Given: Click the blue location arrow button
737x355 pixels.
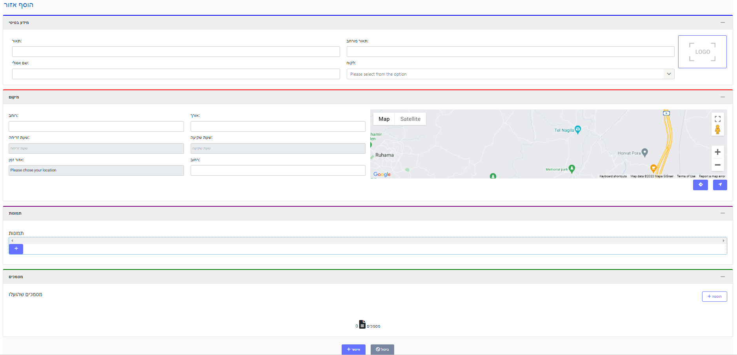Looking at the screenshot, I should click(720, 185).
